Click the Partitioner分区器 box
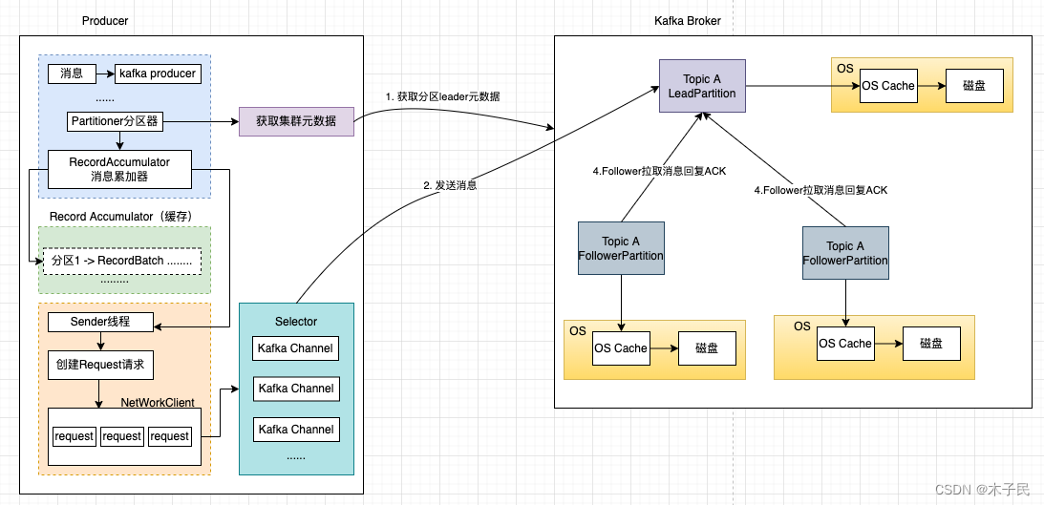1044x505 pixels. [x=117, y=122]
